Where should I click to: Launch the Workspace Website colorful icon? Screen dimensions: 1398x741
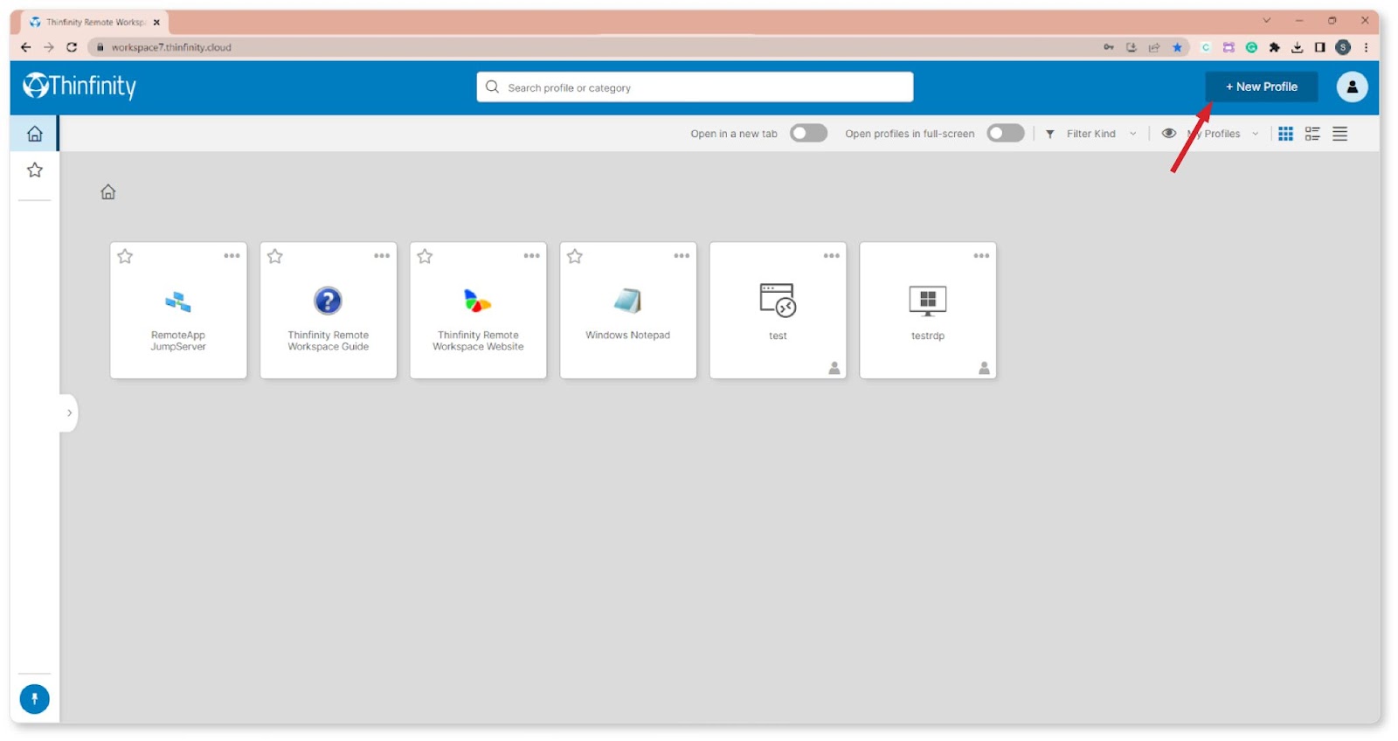[x=477, y=301]
